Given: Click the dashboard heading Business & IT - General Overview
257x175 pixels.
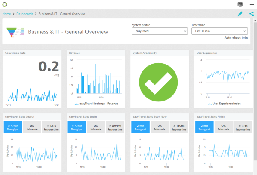Looking at the screenshot, I should pos(68,32).
